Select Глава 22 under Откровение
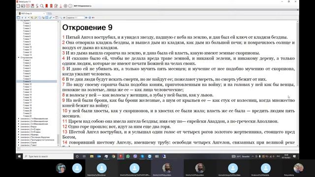The image size is (315, 177). click(28, 116)
